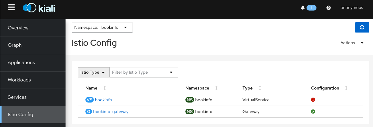The image size is (373, 127).
Task: Navigate to the Graph page
Action: (15, 45)
